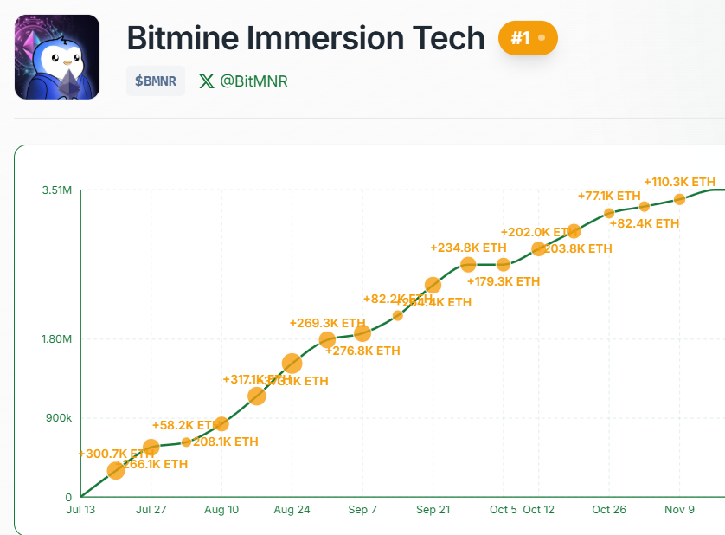Click the +269.3K ETH purchase marker
This screenshot has height=535, width=725.
pos(327,340)
